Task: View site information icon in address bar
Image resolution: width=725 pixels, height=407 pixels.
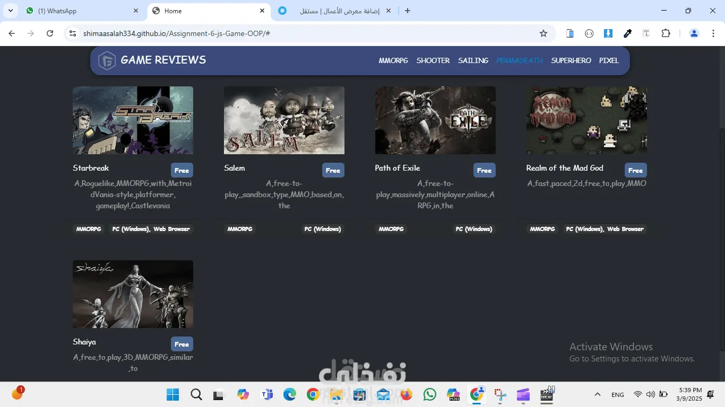Action: (x=73, y=33)
